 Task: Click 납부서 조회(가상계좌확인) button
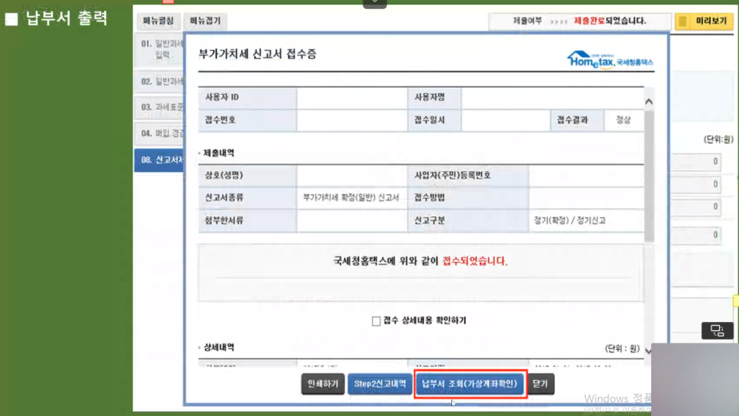click(x=470, y=384)
